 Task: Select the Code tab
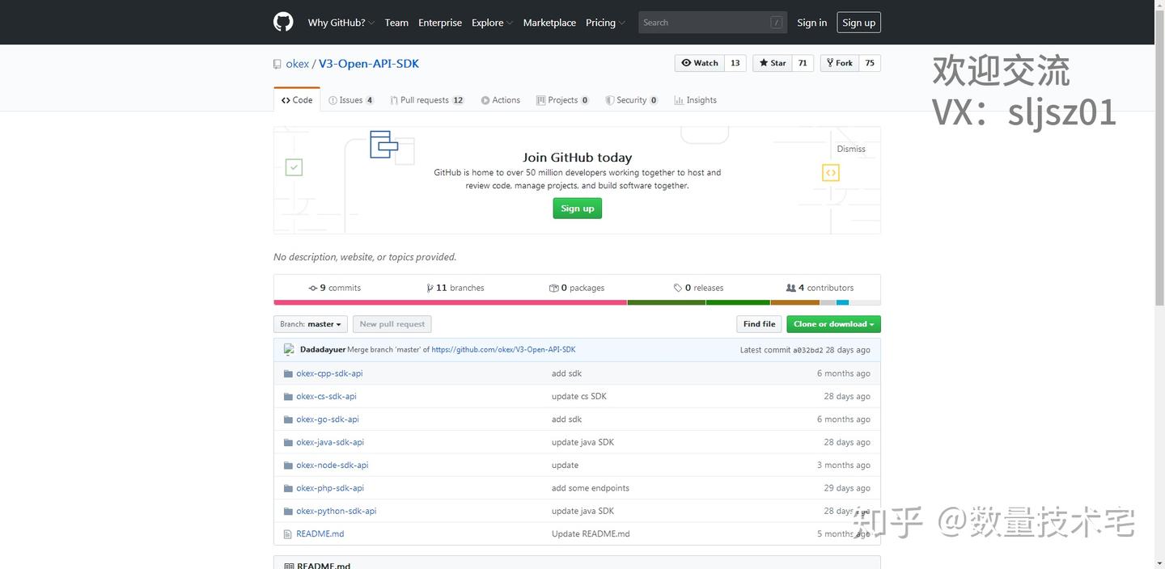tap(297, 100)
